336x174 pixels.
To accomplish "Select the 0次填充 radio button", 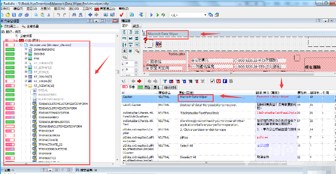I will tap(193, 60).
